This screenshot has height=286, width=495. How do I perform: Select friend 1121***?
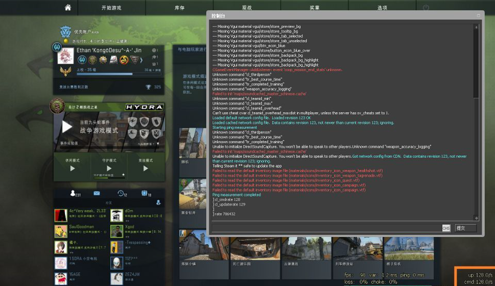point(137,263)
